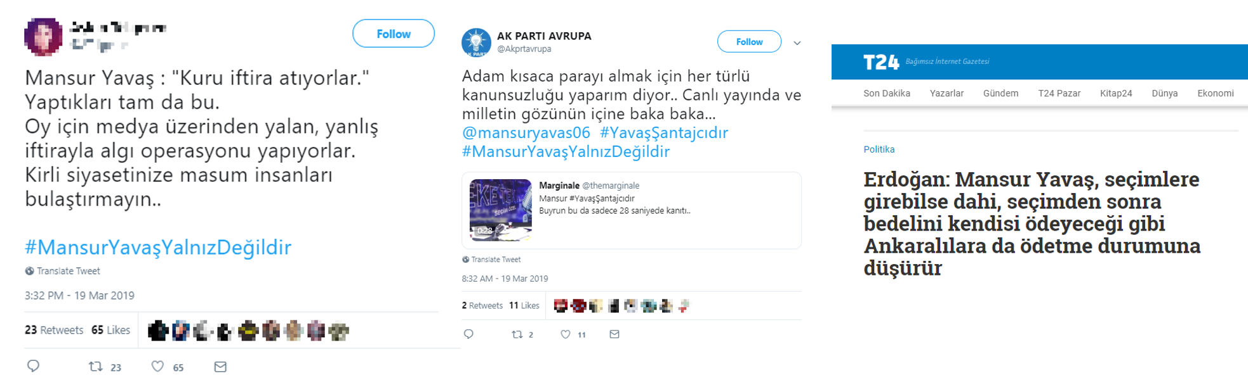Click envelope icon under AK PARTI AVRUPA tweet
1248x385 pixels.
coord(614,334)
